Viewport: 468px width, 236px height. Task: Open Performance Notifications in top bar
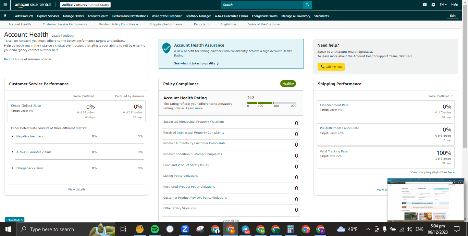(x=130, y=16)
